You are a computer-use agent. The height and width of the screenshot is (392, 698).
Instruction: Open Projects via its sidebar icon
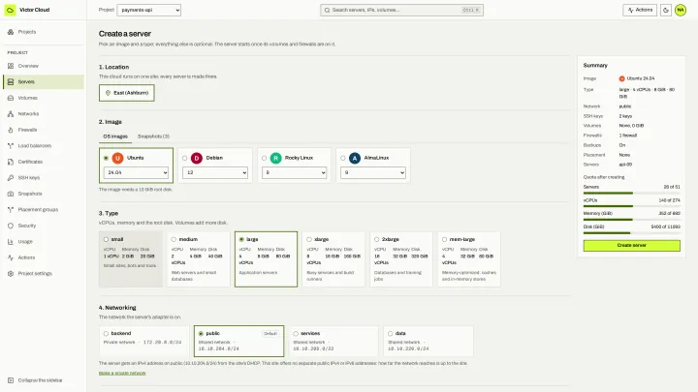click(x=11, y=32)
